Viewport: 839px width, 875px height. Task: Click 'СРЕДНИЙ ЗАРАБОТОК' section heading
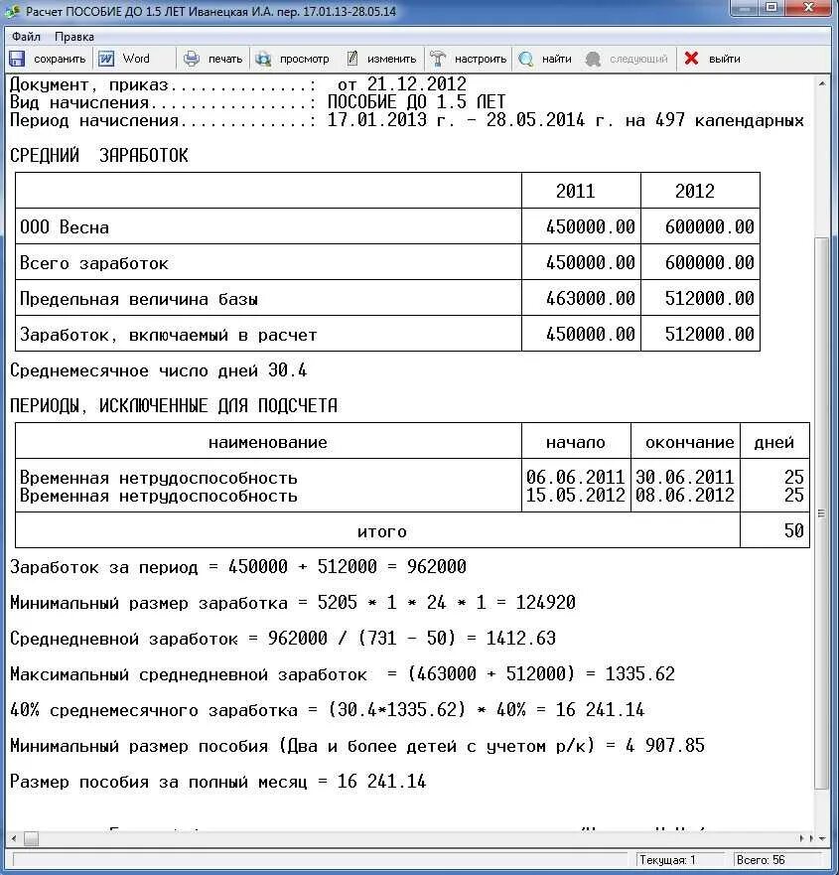pos(98,155)
